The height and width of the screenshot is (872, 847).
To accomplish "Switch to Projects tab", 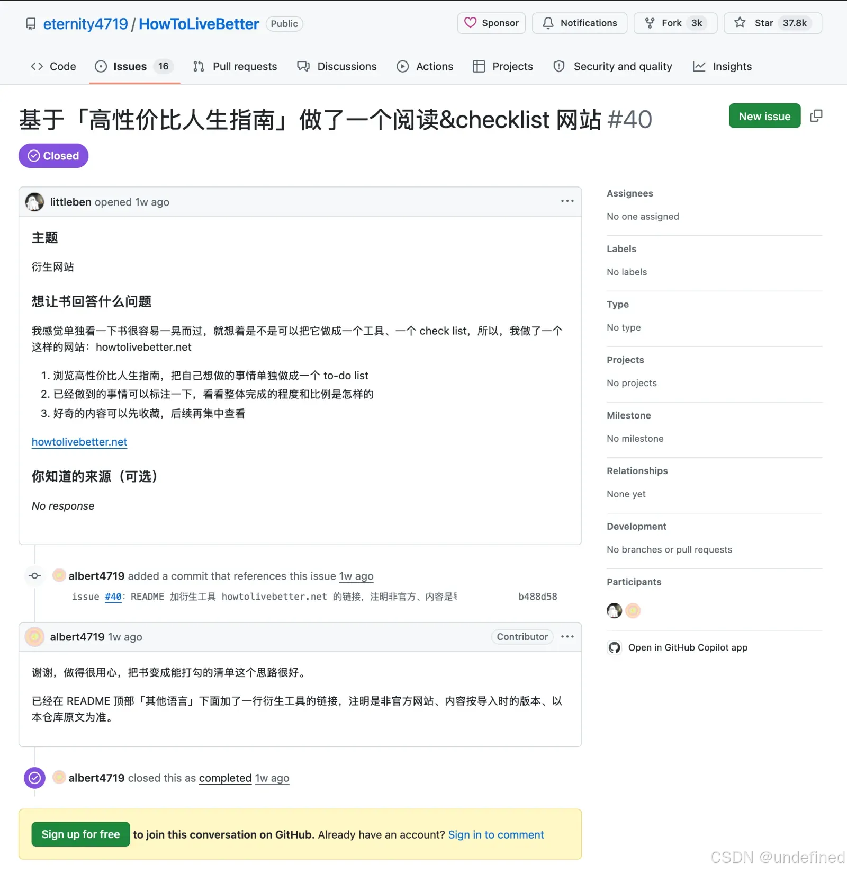I will point(503,67).
